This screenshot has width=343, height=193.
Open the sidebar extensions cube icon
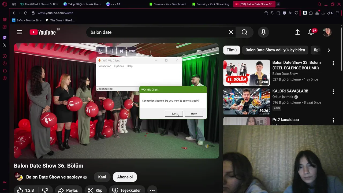5,71
